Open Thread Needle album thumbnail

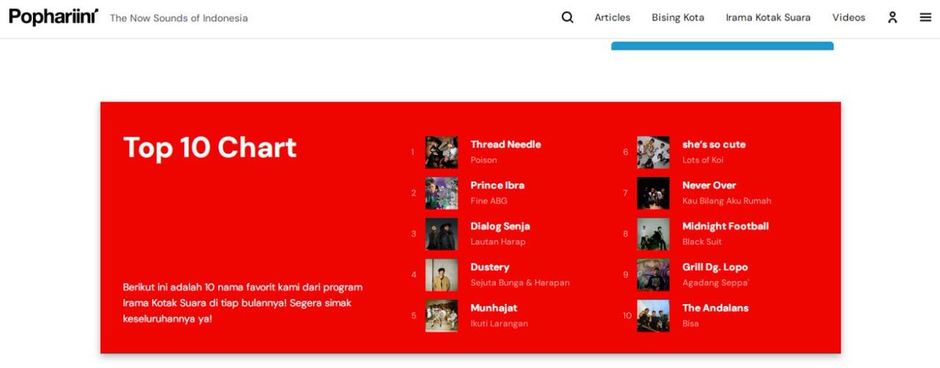442,152
